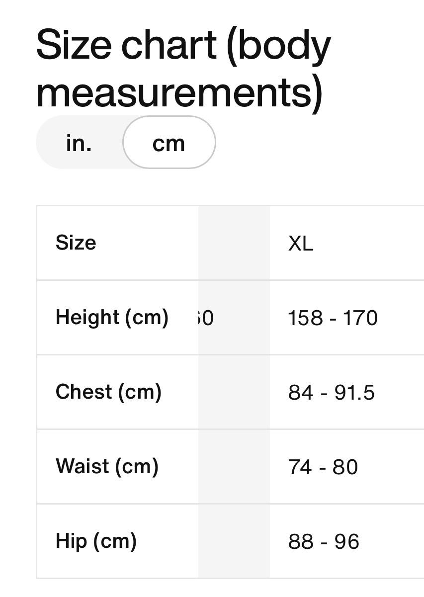Click the Waist (cm) row label
The height and width of the screenshot is (597, 424).
click(x=107, y=467)
